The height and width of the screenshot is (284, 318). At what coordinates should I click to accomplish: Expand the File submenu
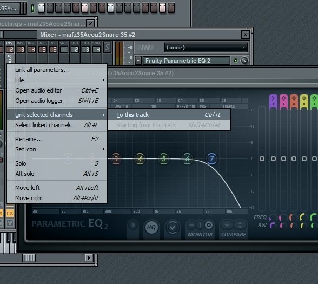(x=57, y=80)
